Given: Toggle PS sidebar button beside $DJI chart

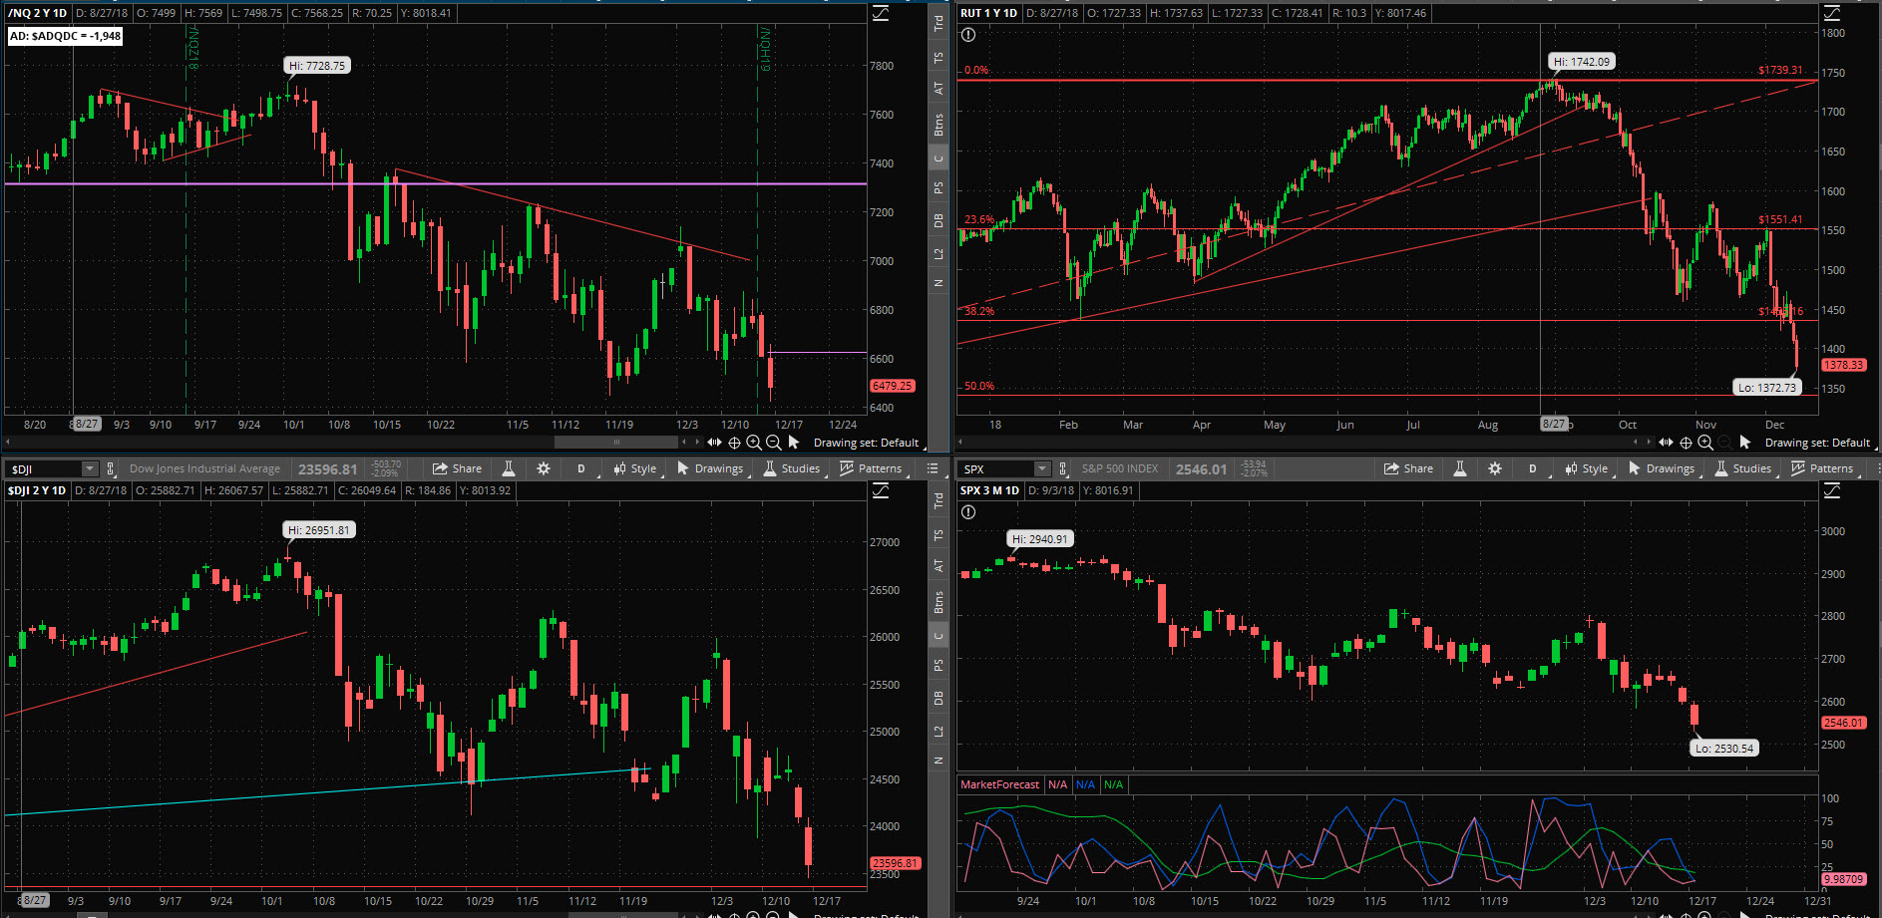Looking at the screenshot, I should click(x=939, y=665).
